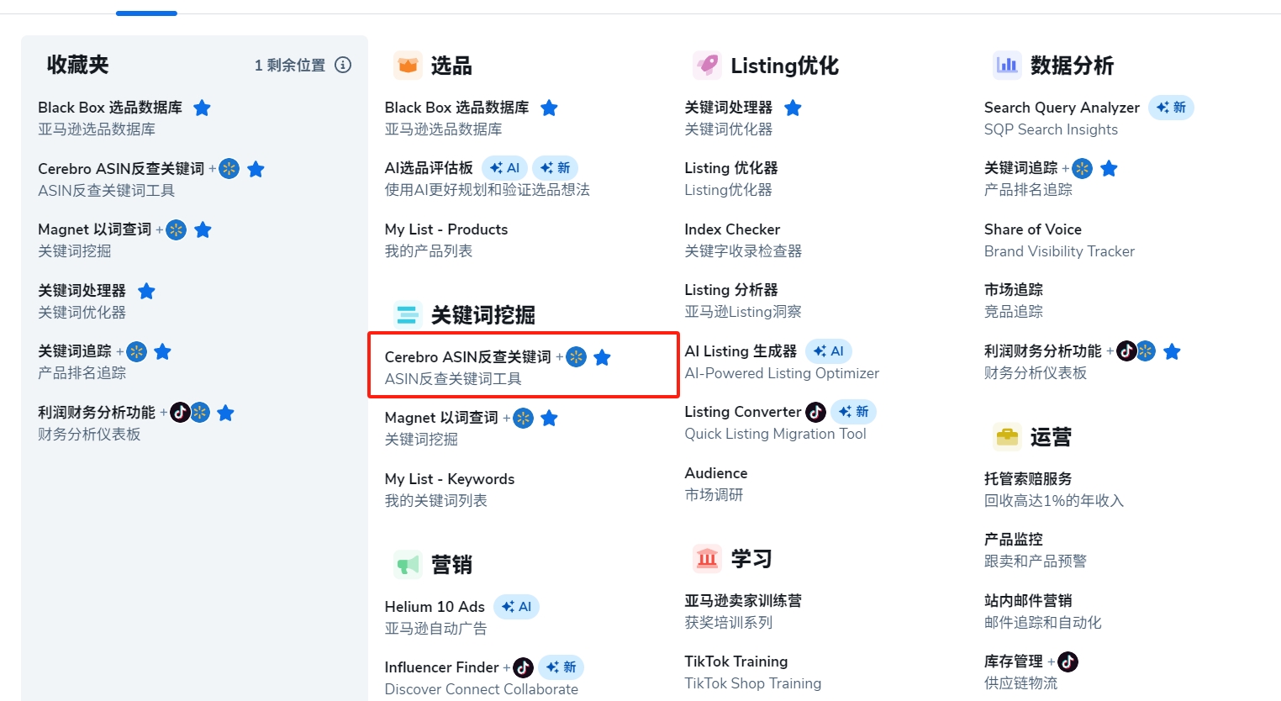Open 库存管理 tool

pos(1014,661)
